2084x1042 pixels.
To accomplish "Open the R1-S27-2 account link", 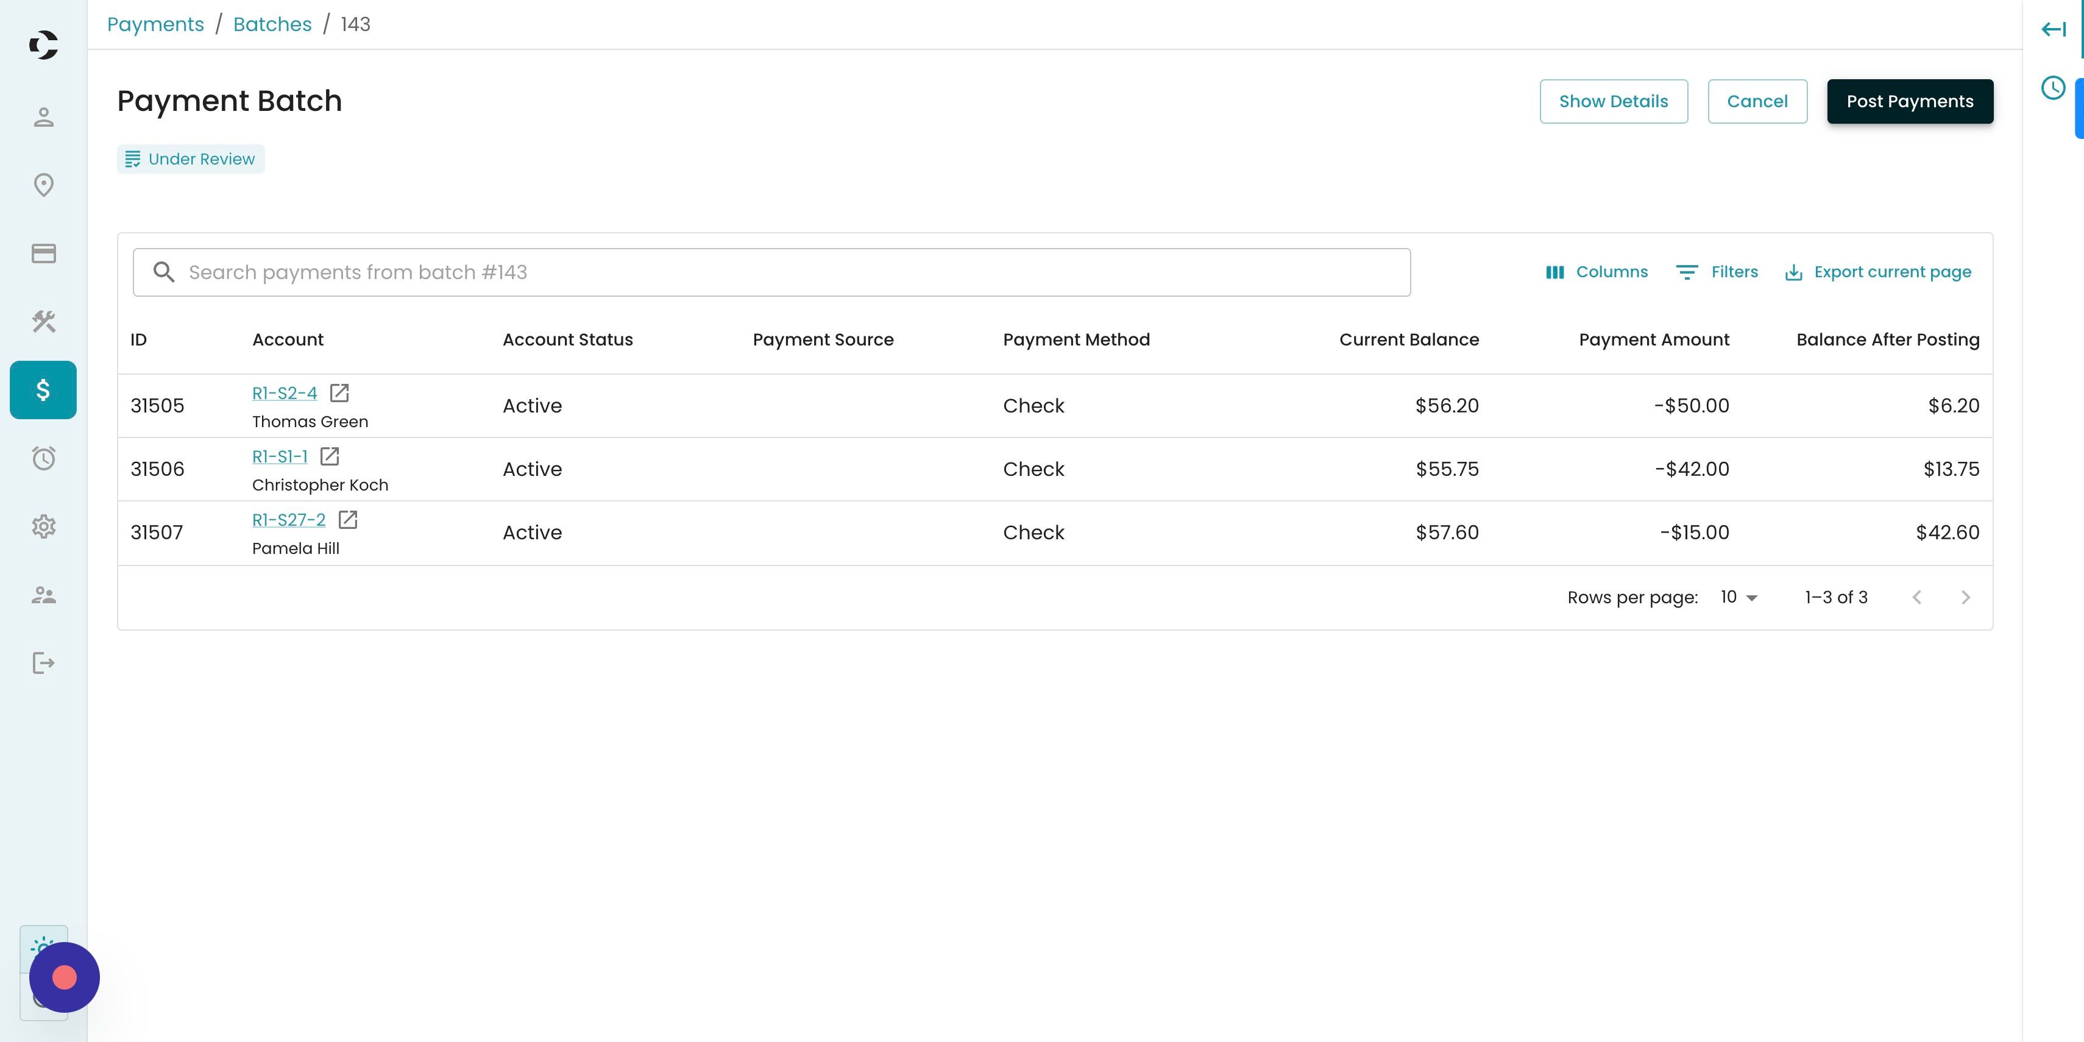I will 288,520.
